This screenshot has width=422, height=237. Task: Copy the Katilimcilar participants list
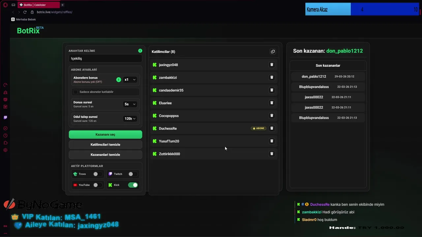point(273,52)
